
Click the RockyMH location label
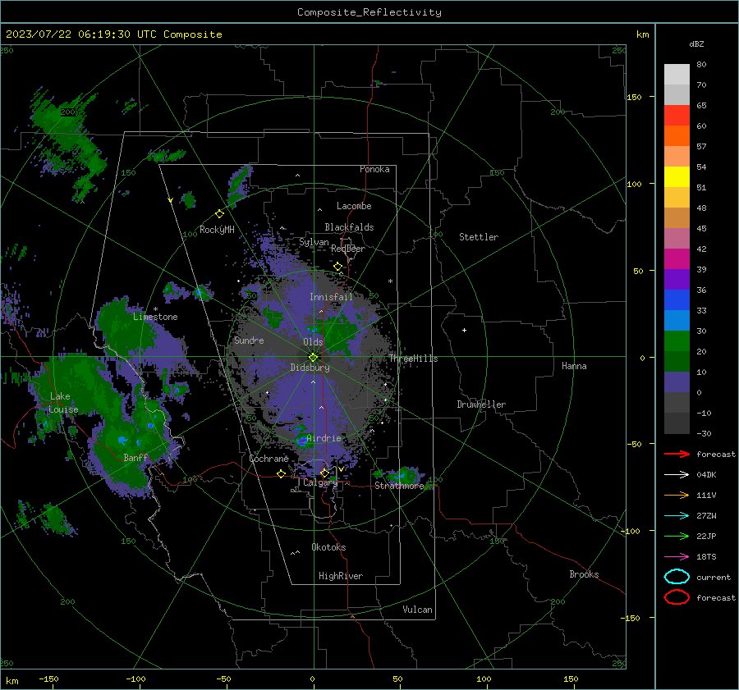pos(217,230)
